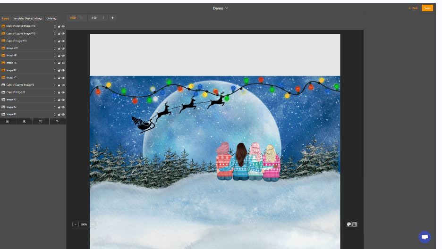
Task: Hide the Image #7 layer
Action: point(63,78)
